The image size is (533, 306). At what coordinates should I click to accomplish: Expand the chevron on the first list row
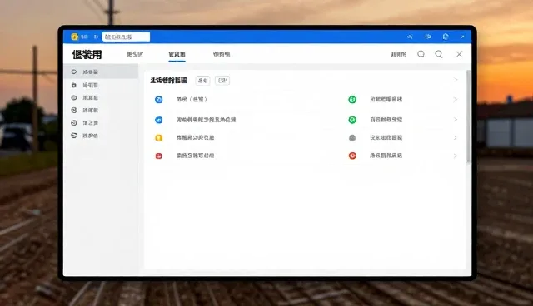coord(456,100)
